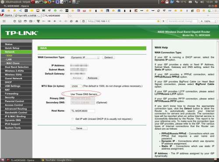Screen dimensions: 219x162
Task: Click the Secondary DNS field
Action: pyautogui.click(x=83, y=102)
